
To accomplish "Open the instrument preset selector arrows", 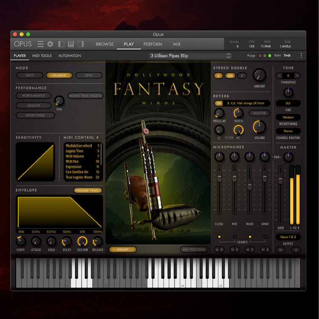I will click(x=229, y=56).
